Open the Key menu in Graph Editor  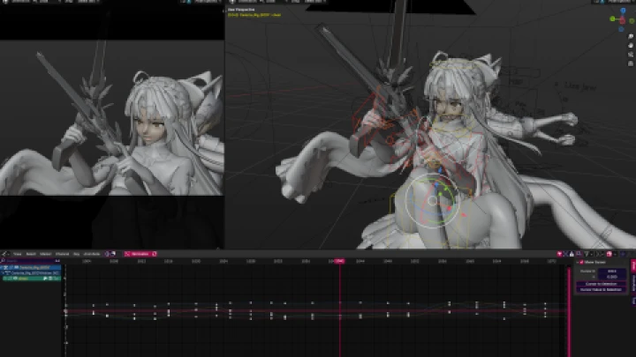pyautogui.click(x=76, y=254)
